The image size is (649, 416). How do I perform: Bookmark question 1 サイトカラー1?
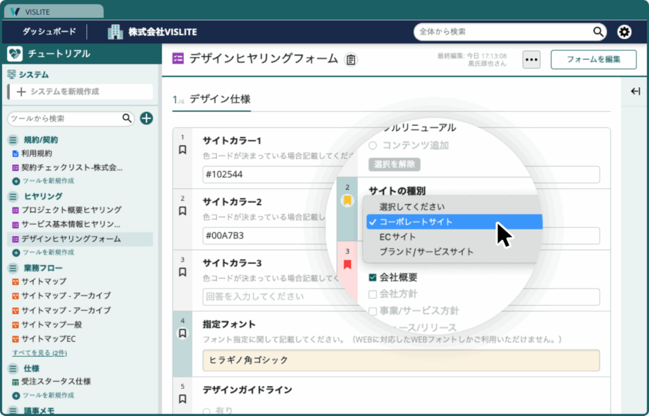point(183,150)
